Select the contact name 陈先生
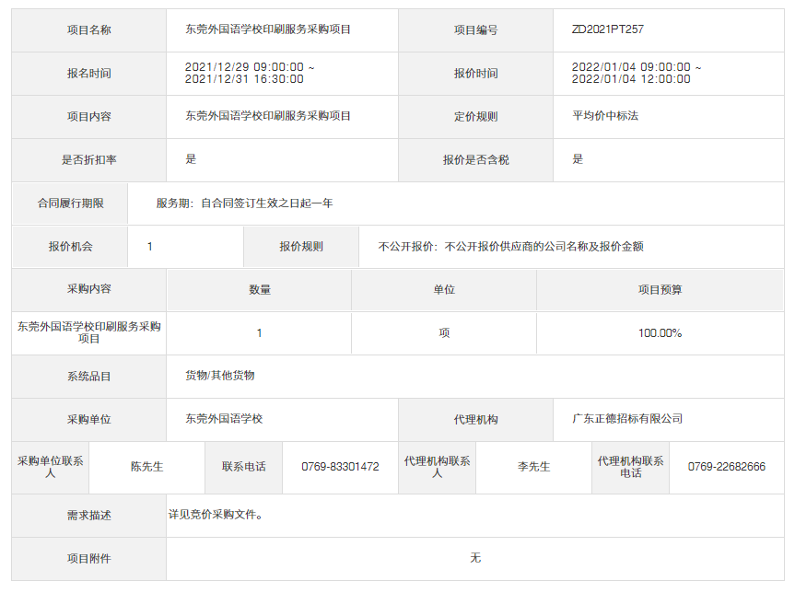This screenshot has width=795, height=593. 147,467
